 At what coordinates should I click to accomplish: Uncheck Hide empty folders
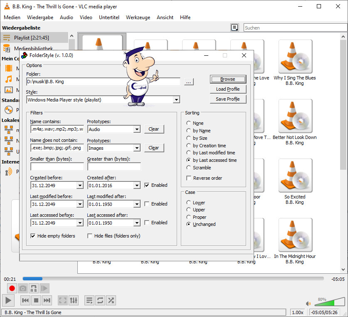(33, 236)
